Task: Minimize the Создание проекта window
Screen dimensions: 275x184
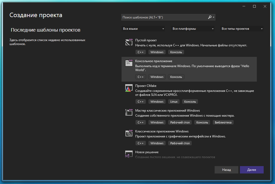Action: click(244, 7)
